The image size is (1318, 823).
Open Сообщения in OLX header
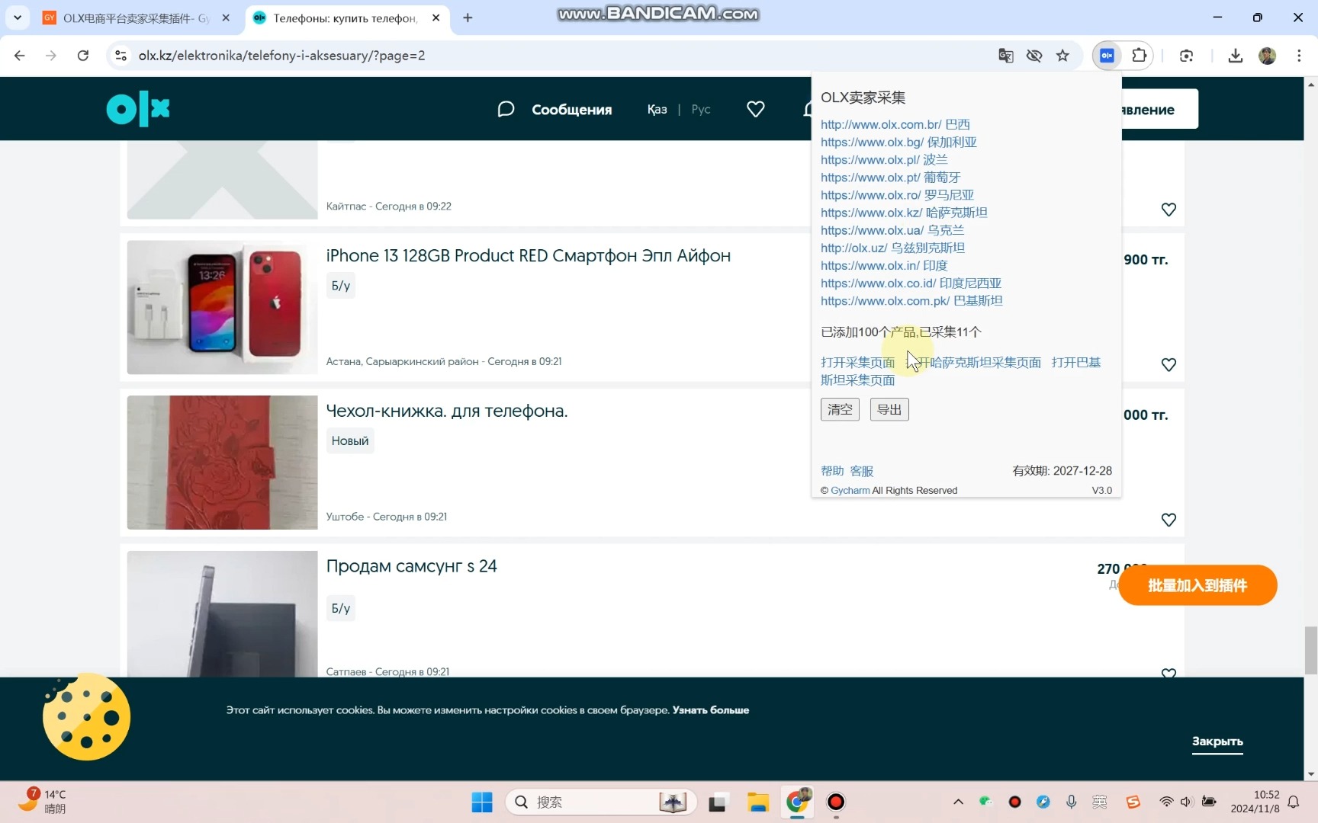pos(571,110)
